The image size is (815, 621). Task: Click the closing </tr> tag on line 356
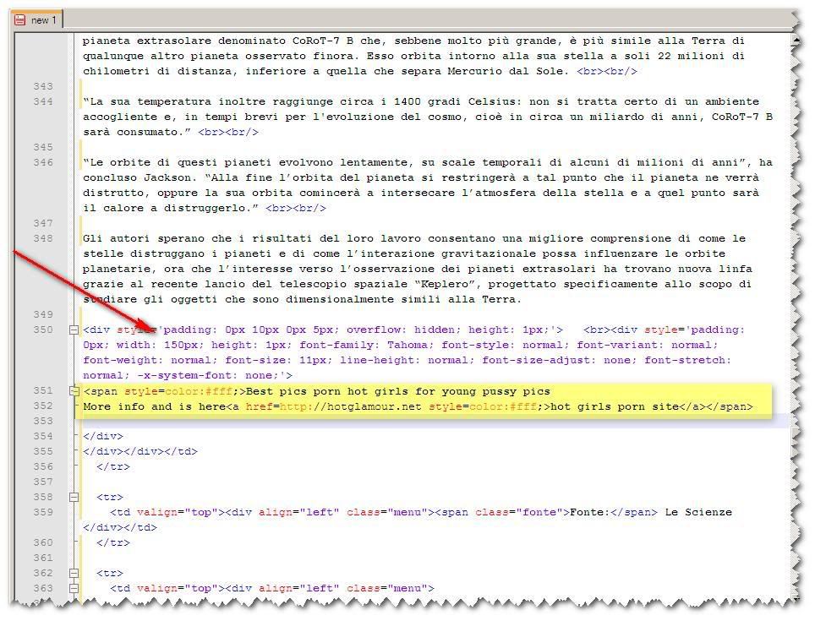tap(113, 467)
